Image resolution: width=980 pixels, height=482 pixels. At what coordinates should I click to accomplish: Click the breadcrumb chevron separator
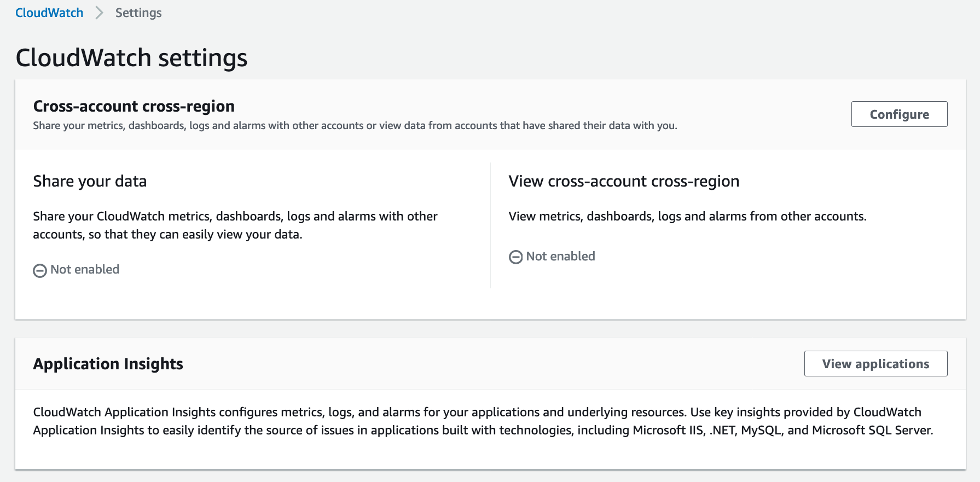click(99, 13)
